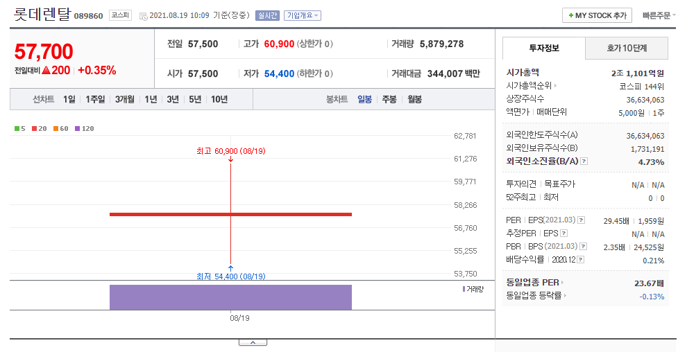Click the 전일 57,500 value

[203, 44]
